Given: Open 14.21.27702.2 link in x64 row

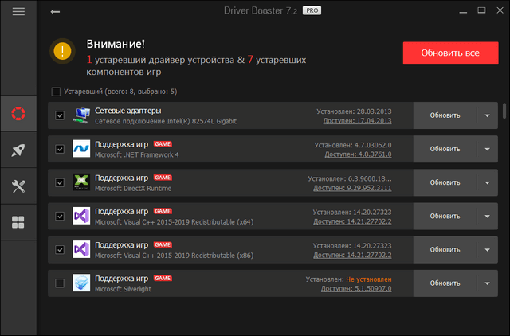Looking at the screenshot, I should pos(352,221).
